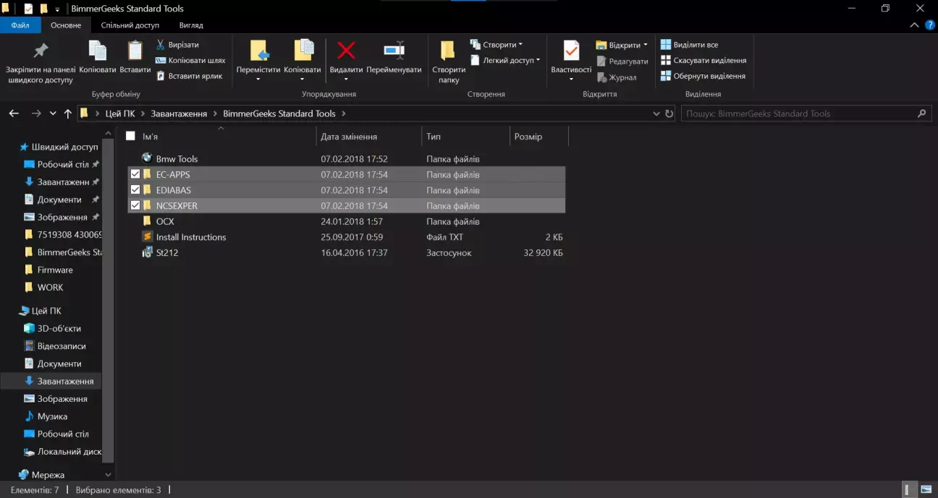The height and width of the screenshot is (498, 938).
Task: Switch to Спільний доступ tab
Action: coord(130,25)
